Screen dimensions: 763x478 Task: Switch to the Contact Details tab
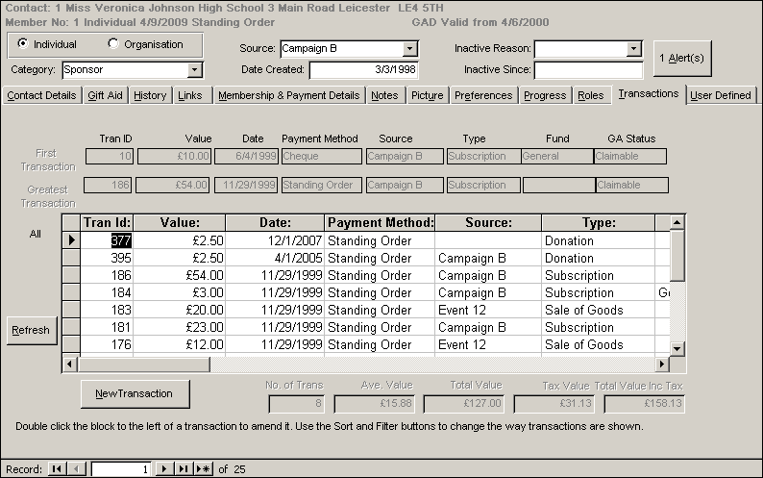[42, 95]
